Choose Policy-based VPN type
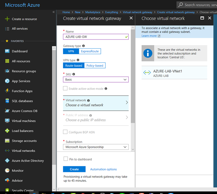217x194 pixels. tap(95, 66)
